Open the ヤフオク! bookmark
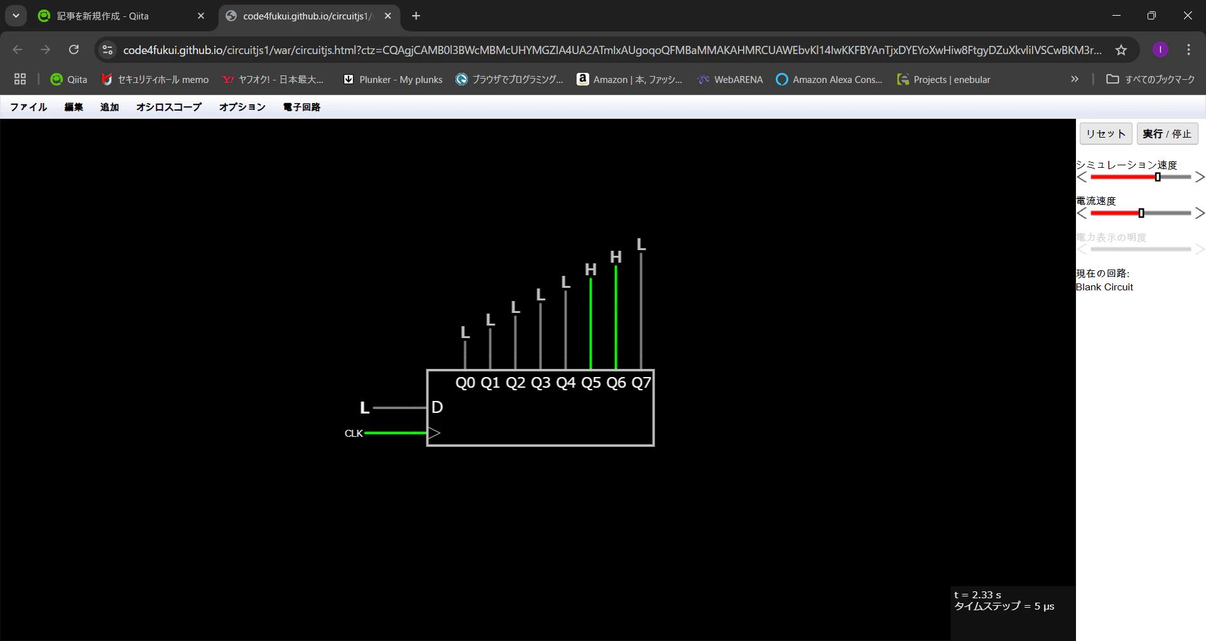1206x641 pixels. (x=273, y=79)
